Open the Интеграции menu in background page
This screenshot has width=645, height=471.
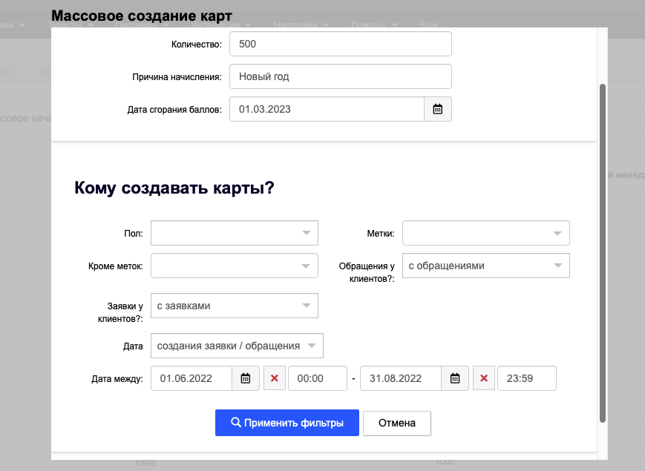[221, 24]
